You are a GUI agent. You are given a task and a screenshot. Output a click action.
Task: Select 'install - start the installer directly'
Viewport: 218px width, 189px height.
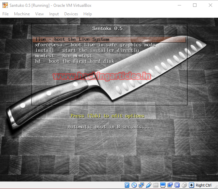point(87,50)
